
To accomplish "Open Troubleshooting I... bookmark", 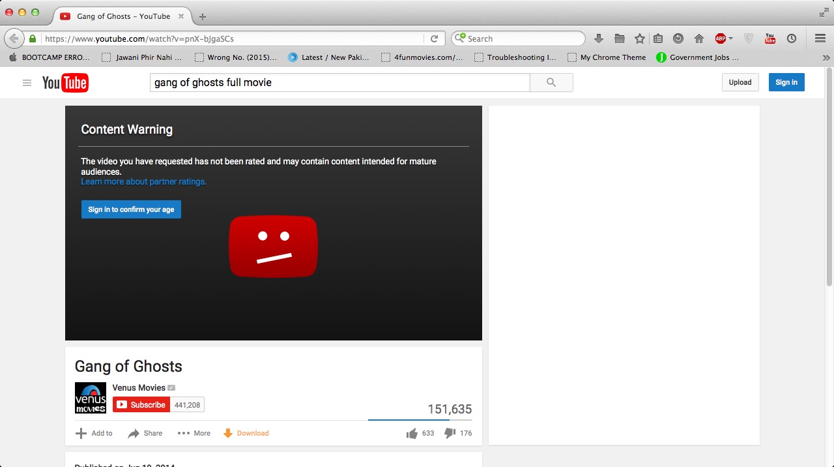I will [x=515, y=57].
